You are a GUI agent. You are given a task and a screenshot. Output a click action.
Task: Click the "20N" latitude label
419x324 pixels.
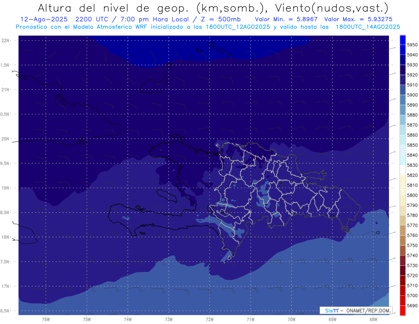5,139
